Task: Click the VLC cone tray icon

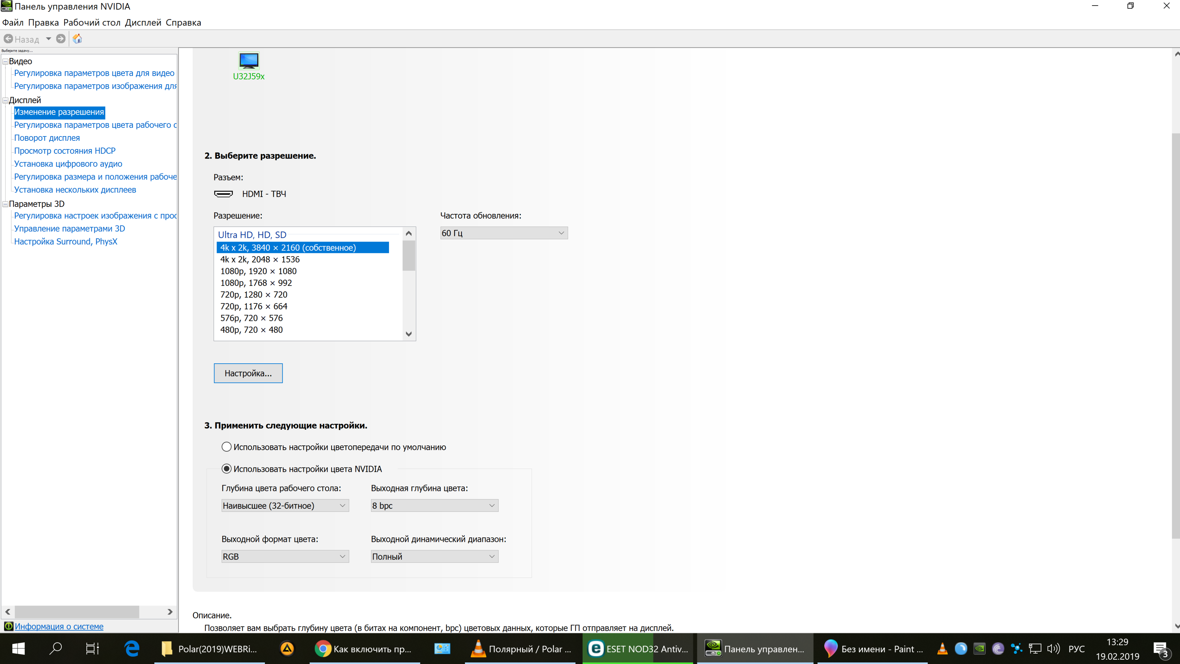Action: click(x=942, y=648)
